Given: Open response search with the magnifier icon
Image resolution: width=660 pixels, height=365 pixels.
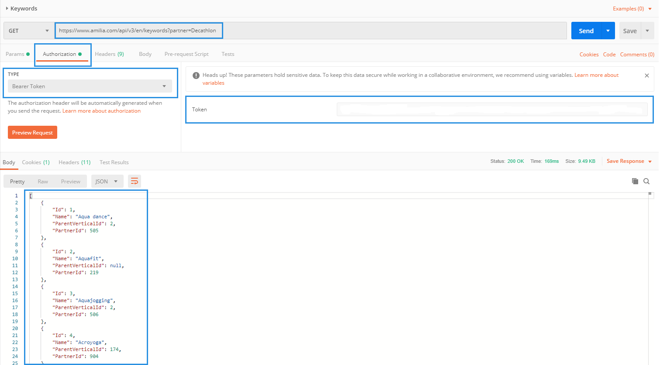Looking at the screenshot, I should pos(646,181).
